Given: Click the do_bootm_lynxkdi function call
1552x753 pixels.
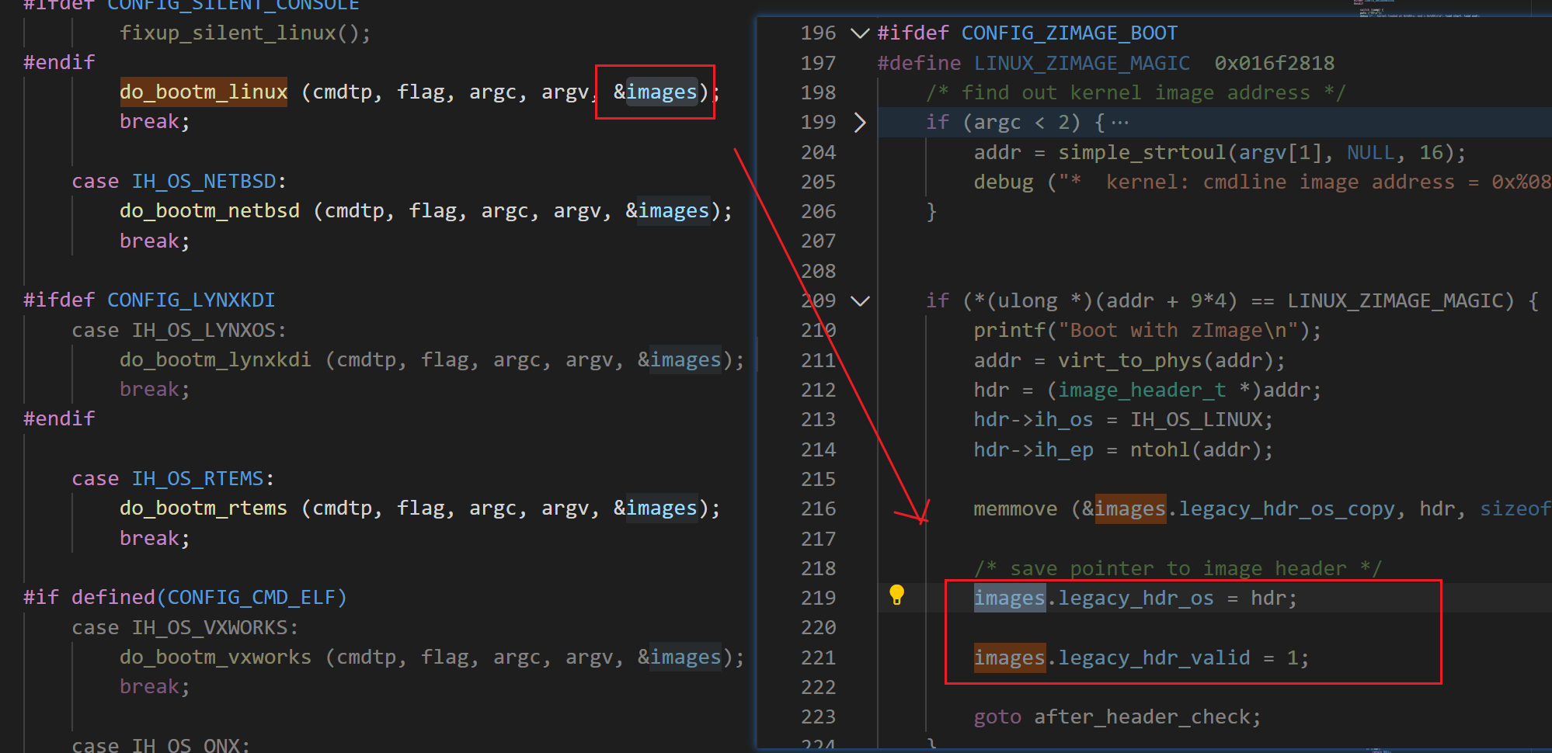Looking at the screenshot, I should pyautogui.click(x=215, y=359).
